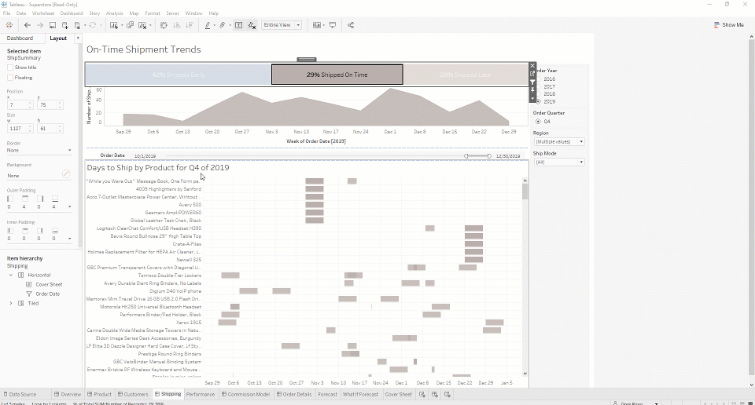Collapse the Horizontal hierarchy node

click(11, 275)
